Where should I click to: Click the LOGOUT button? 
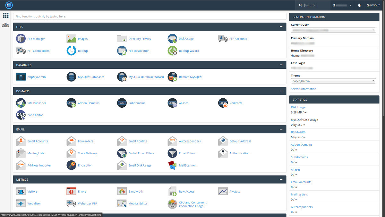click(373, 5)
